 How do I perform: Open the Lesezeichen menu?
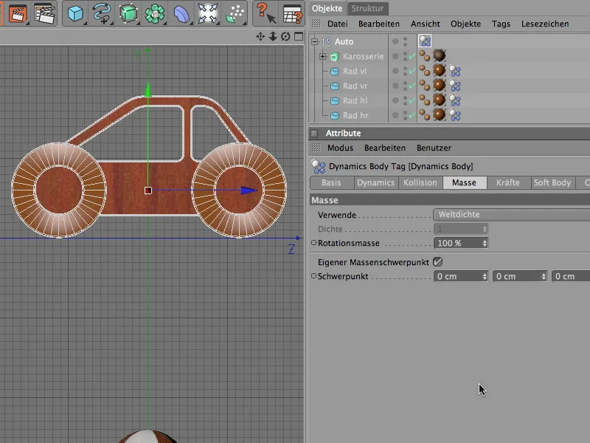pyautogui.click(x=544, y=24)
